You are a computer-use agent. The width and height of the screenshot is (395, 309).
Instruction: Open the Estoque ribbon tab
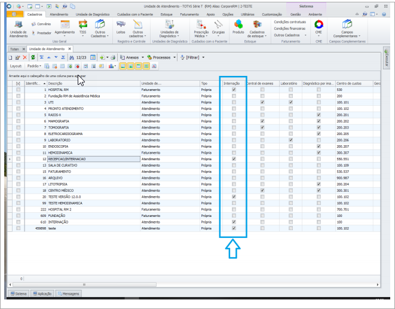click(167, 14)
